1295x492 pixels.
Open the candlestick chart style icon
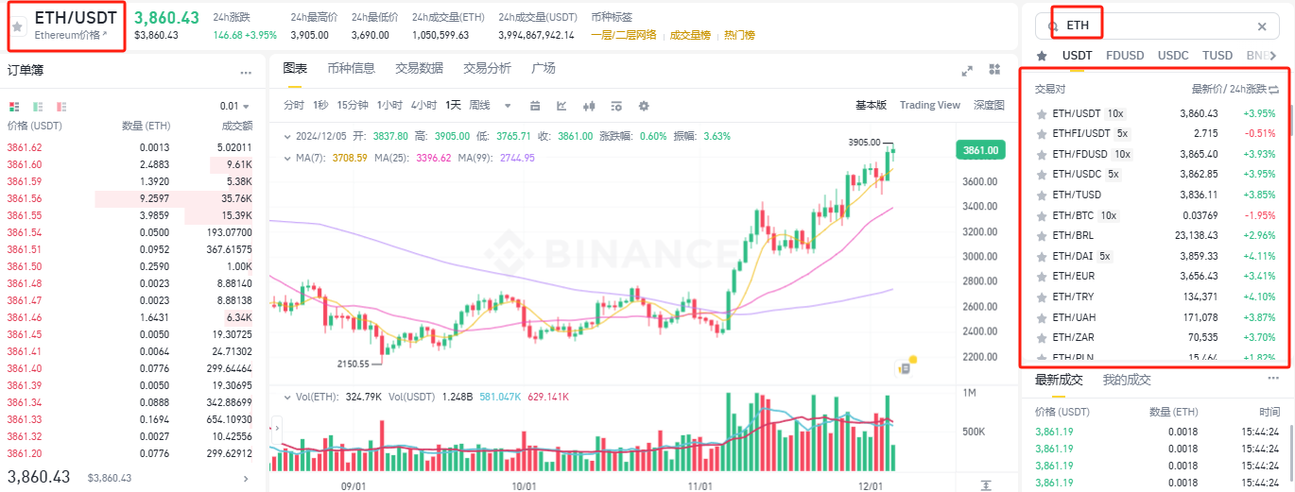point(589,106)
